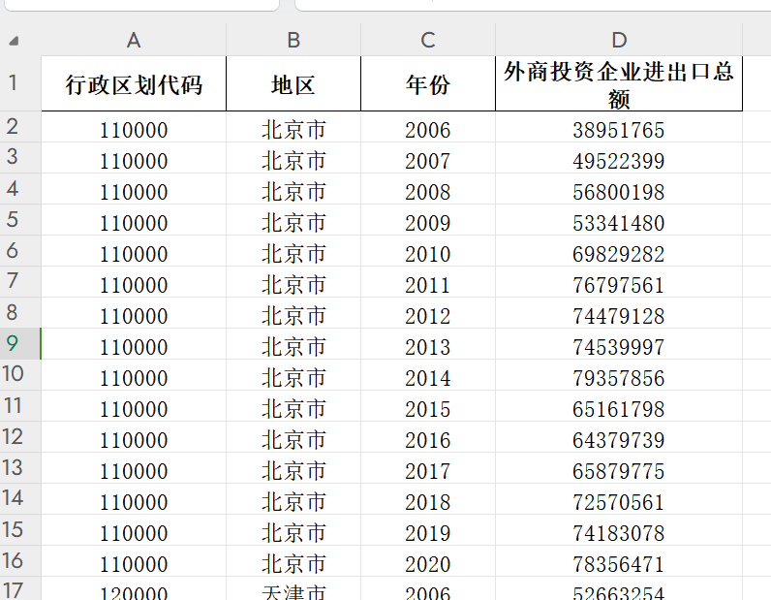The image size is (771, 600).
Task: Select row 11 header
Action: 20,405
